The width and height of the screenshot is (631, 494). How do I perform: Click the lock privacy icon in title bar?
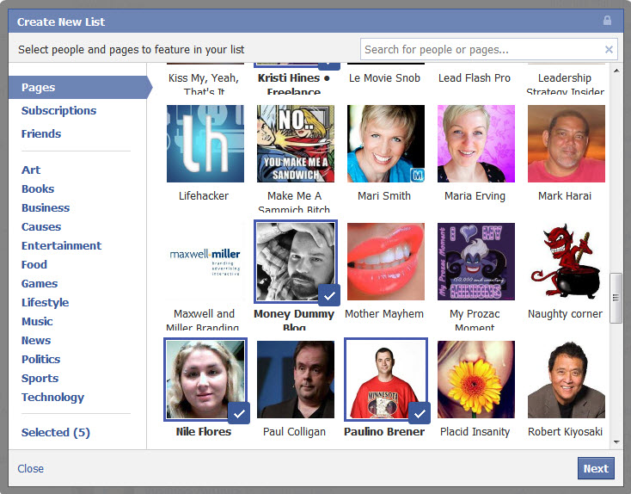[607, 21]
